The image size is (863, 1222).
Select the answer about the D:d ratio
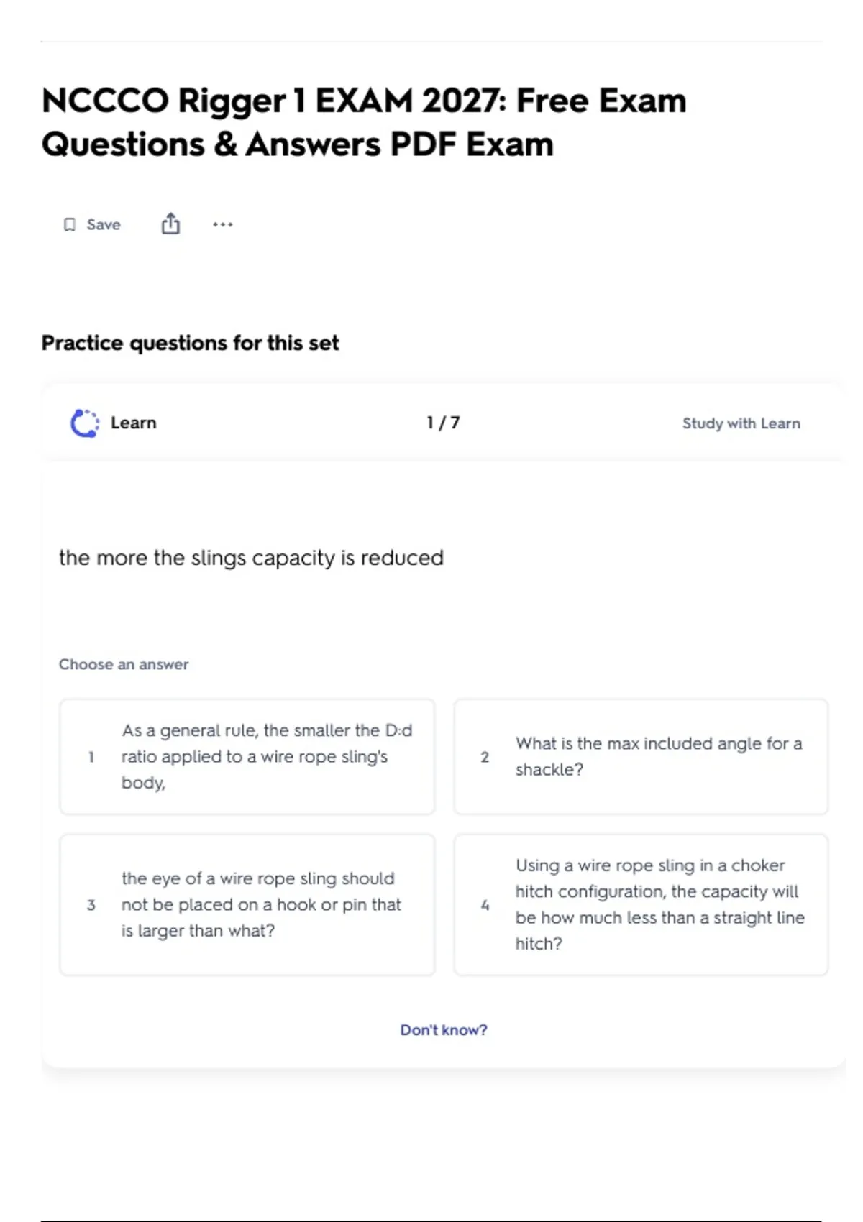point(266,756)
